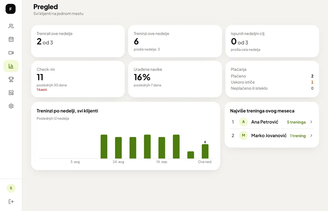Open the clients list icon in sidebar

(11, 26)
